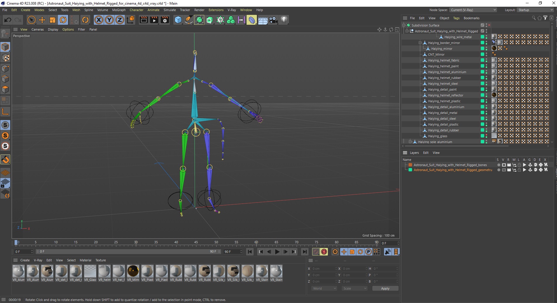Image resolution: width=557 pixels, height=303 pixels.
Task: Open viewport Display menu
Action: [53, 29]
